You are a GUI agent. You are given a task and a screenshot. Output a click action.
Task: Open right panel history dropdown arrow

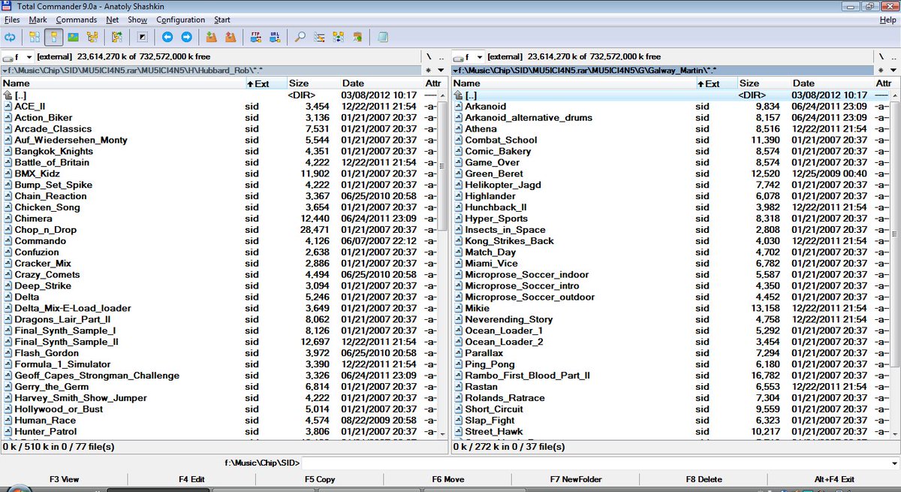[x=892, y=70]
